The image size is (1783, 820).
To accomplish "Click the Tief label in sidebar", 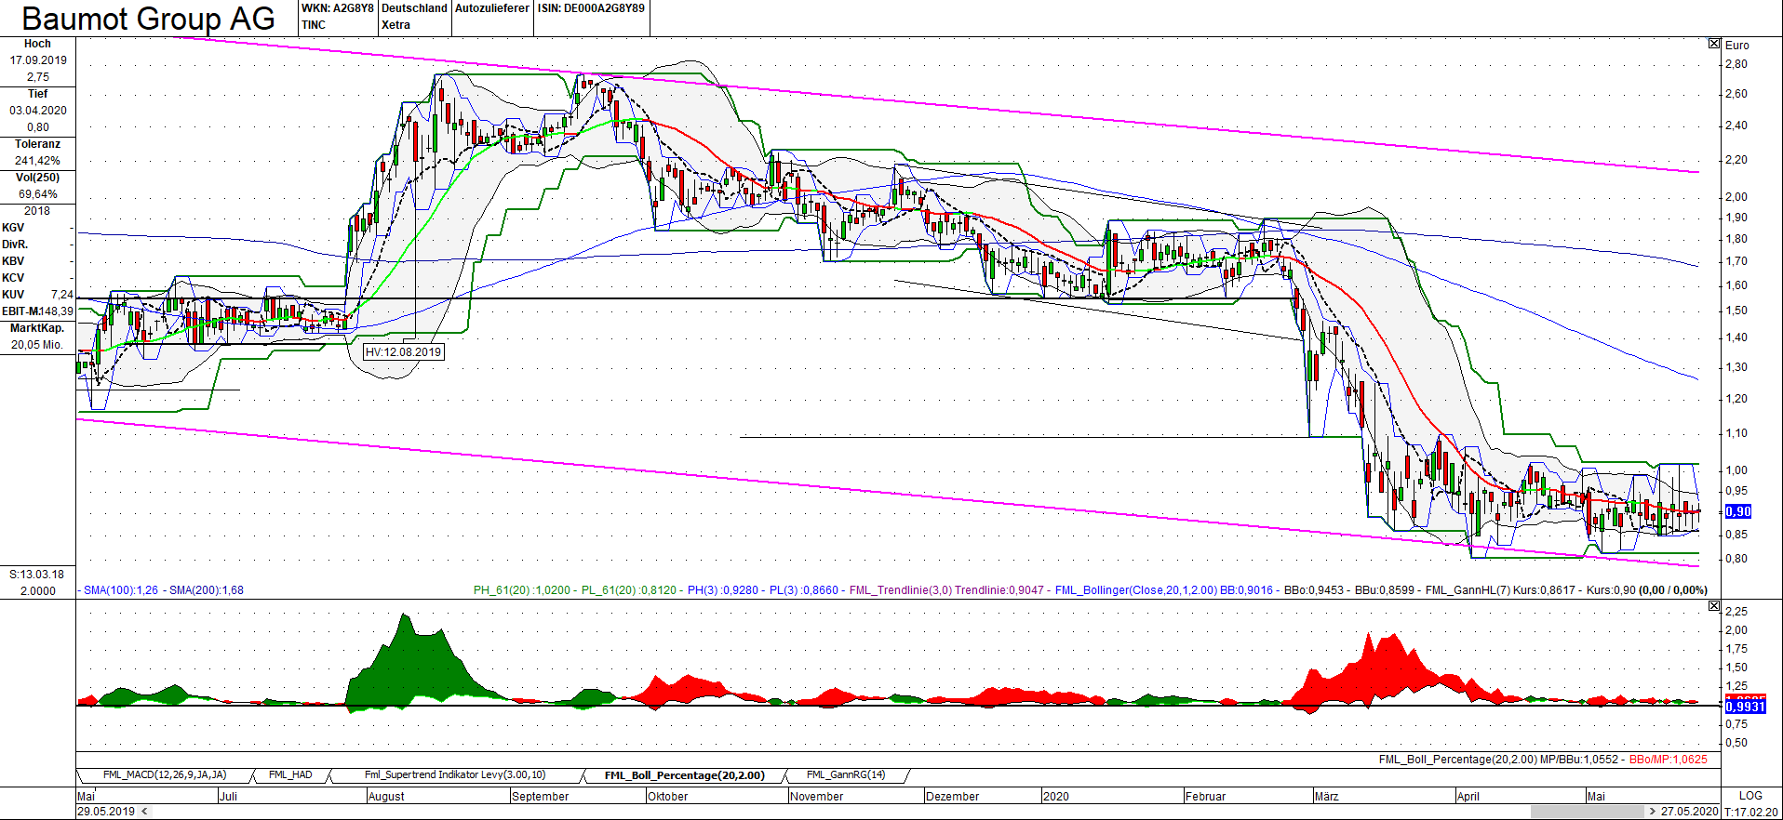I will 37,94.
